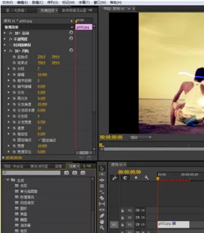This screenshot has height=233, width=204.
Task: Expand the 时间重映射 effect
Action: 5,45
